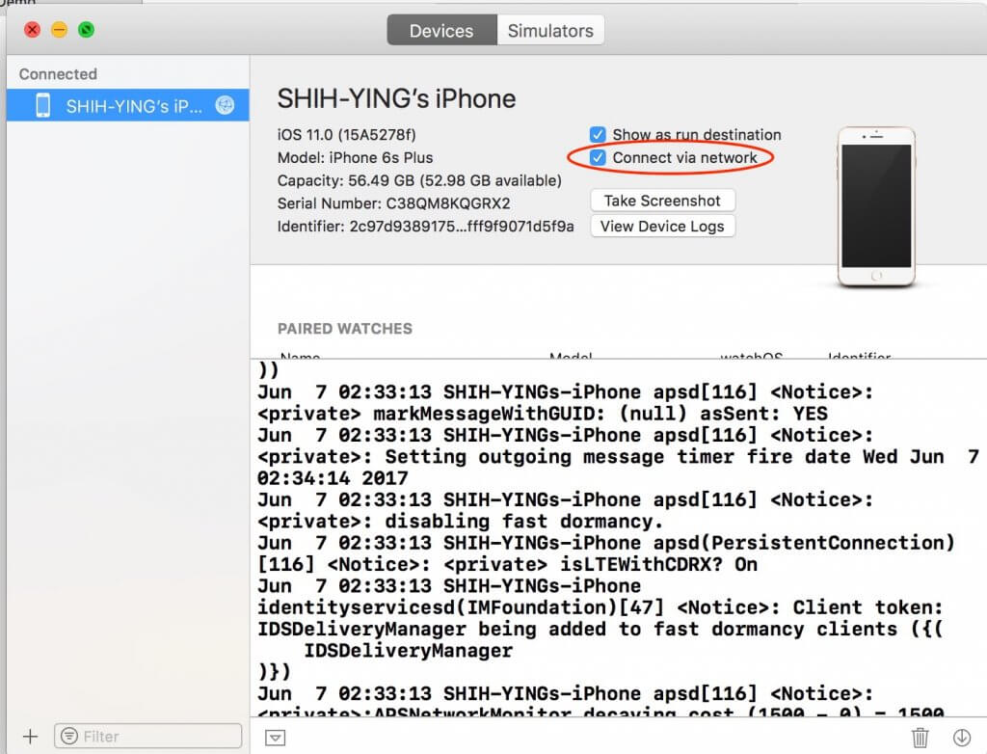
Task: Select SHIH-YING's iPhone in sidebar
Action: (x=128, y=105)
